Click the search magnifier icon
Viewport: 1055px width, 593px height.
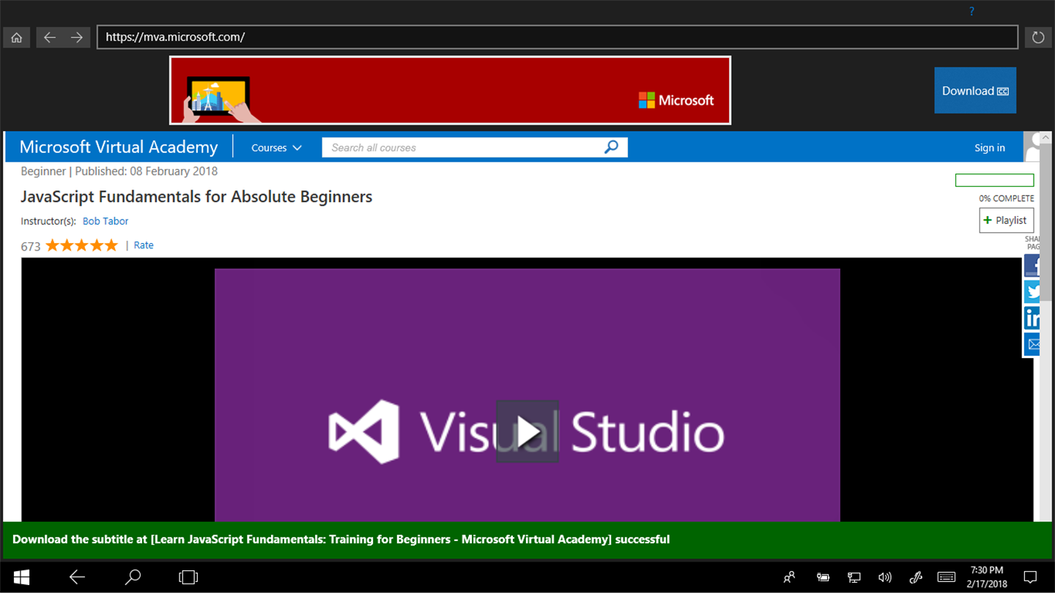coord(612,147)
